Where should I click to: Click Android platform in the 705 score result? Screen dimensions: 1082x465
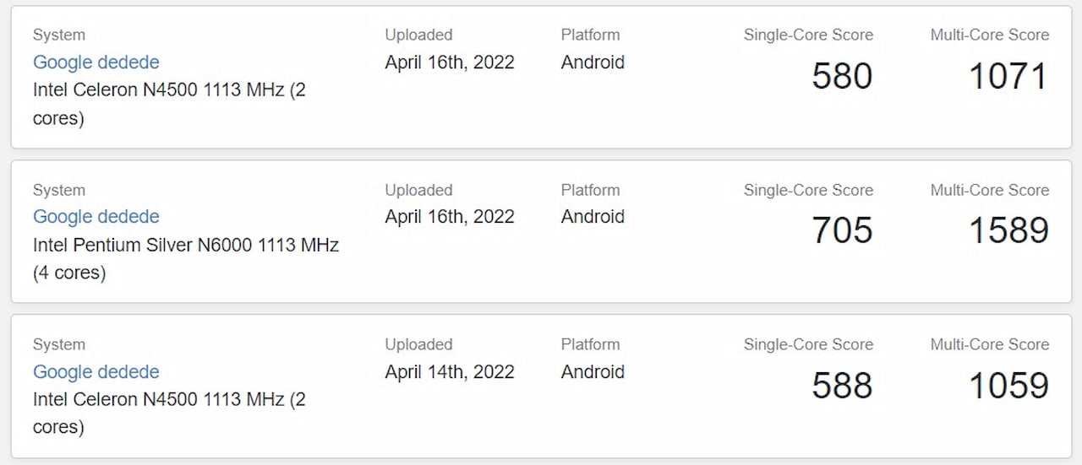pos(593,217)
